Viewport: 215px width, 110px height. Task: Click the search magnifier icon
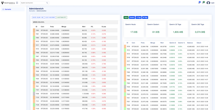click(x=47, y=3)
